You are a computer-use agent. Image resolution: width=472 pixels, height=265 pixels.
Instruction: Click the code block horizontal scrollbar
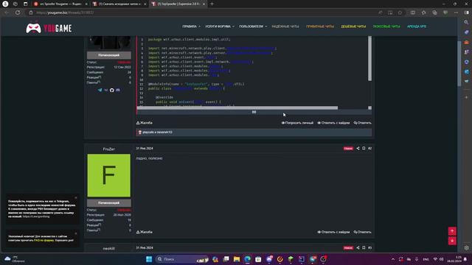click(237, 107)
